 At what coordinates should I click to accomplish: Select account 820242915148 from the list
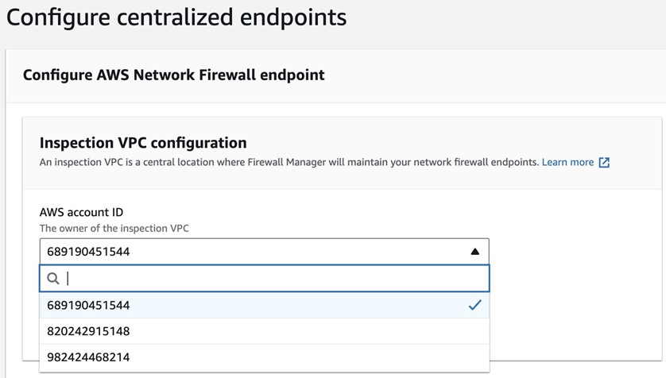point(88,331)
